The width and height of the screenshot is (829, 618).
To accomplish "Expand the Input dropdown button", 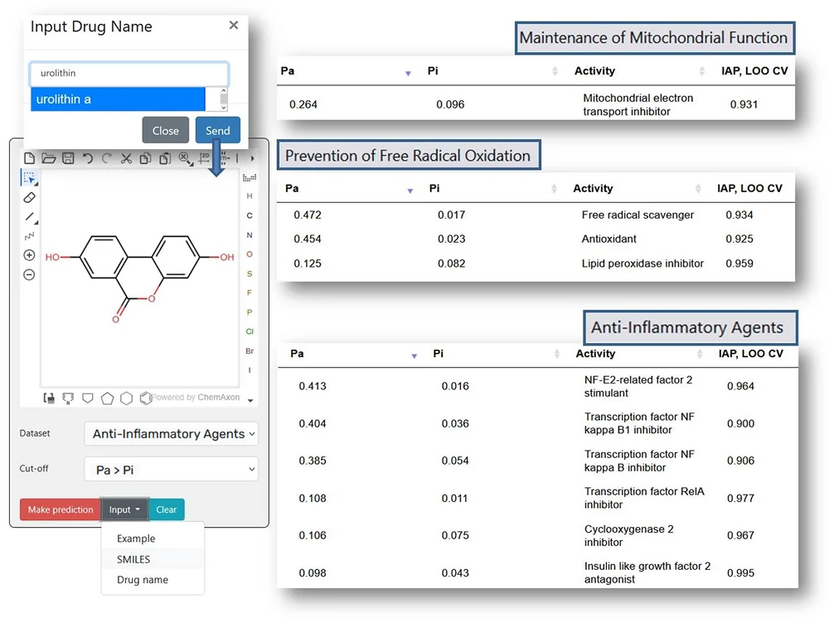I will [x=124, y=509].
